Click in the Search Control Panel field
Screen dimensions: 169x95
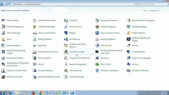pyautogui.click(x=154, y=4)
